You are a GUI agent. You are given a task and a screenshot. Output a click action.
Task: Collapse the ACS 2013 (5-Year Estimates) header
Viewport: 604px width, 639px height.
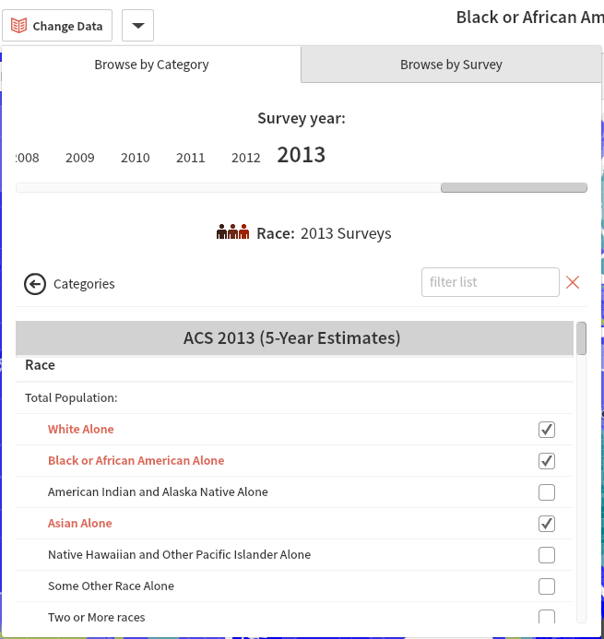point(291,338)
